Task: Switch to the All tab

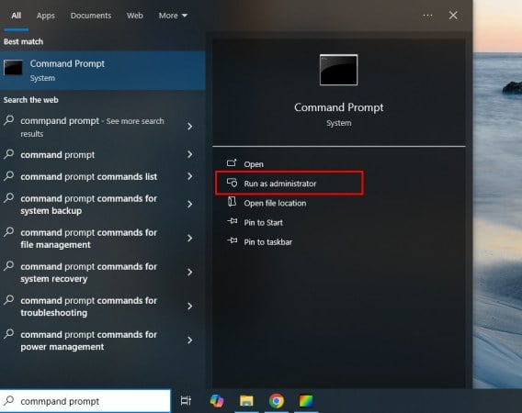Action: click(16, 16)
